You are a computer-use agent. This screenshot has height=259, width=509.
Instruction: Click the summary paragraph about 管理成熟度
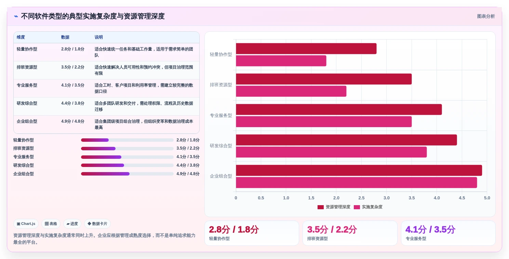(105, 239)
